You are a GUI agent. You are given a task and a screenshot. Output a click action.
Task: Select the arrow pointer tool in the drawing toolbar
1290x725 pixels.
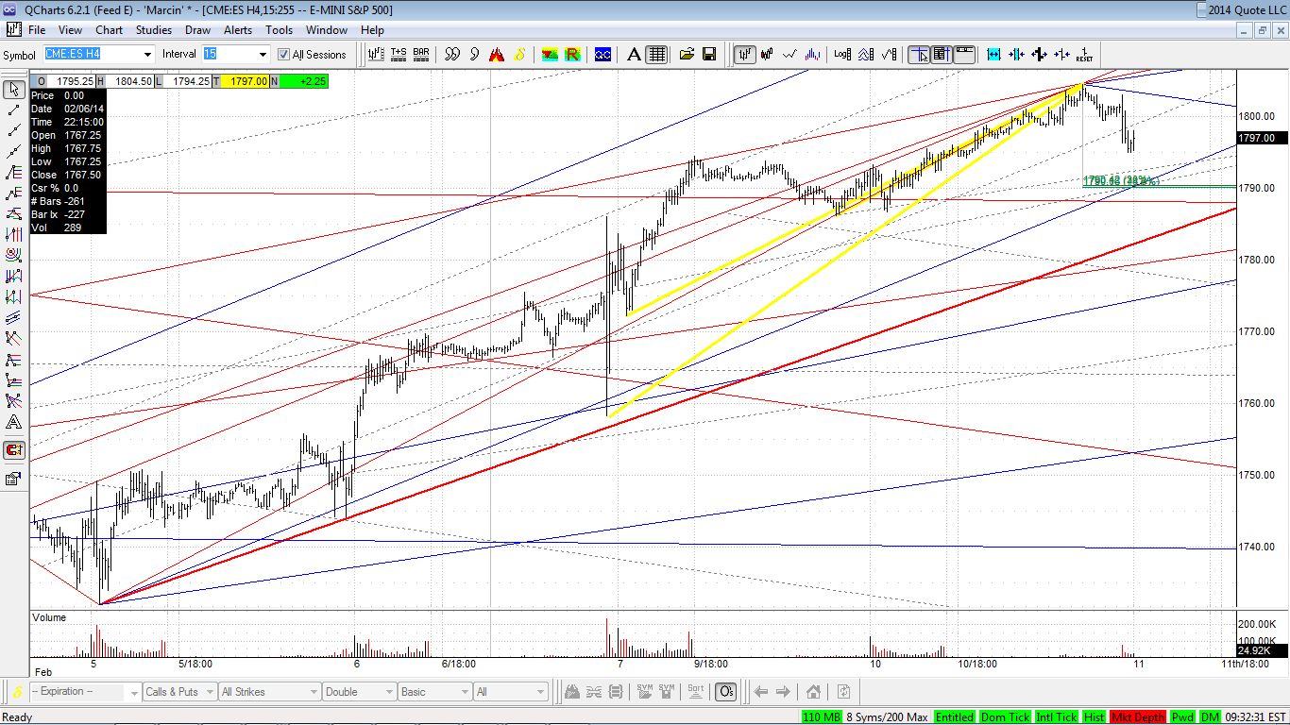click(14, 90)
